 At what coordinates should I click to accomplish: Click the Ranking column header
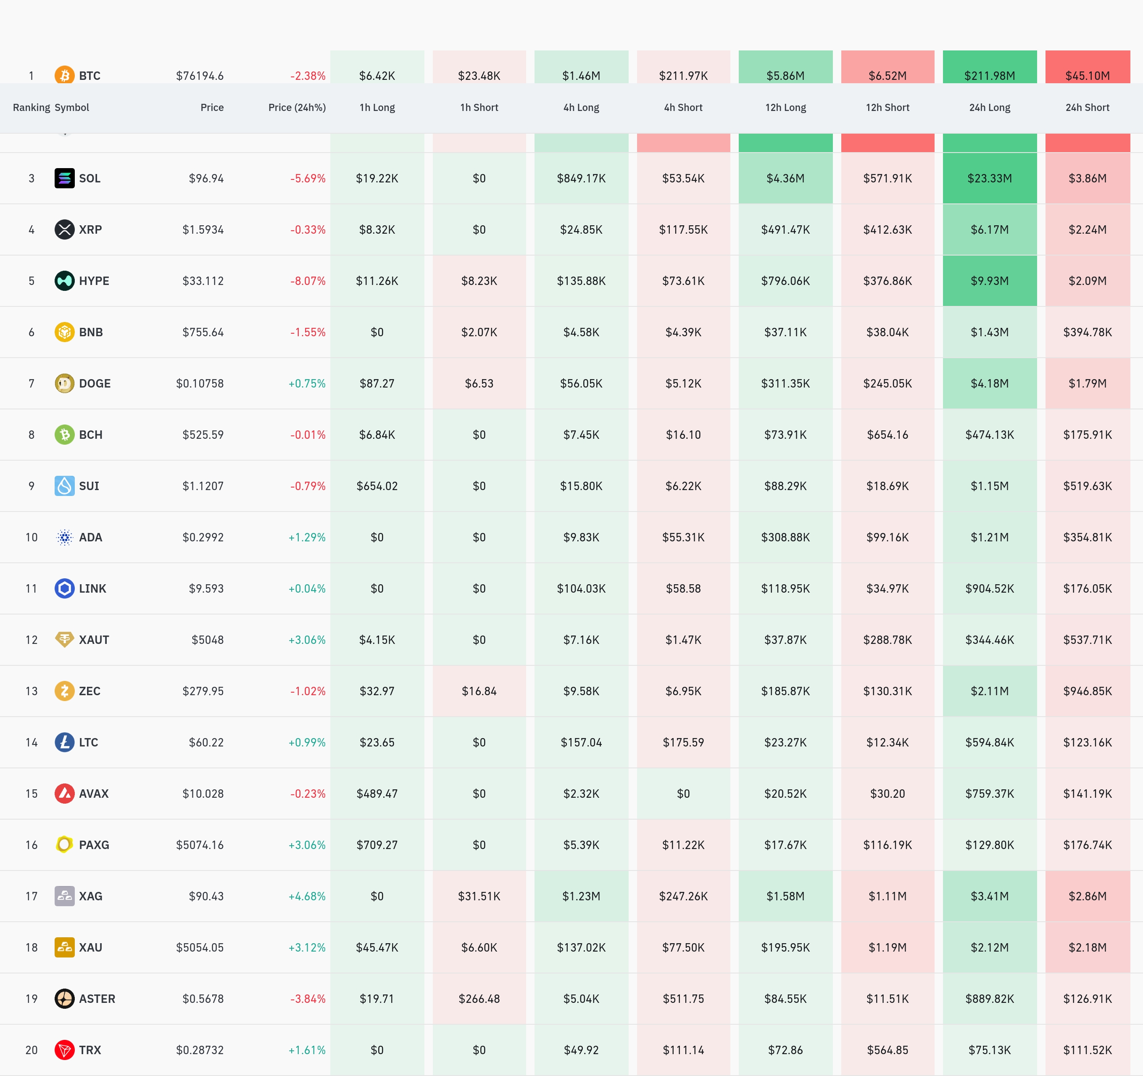tap(31, 108)
